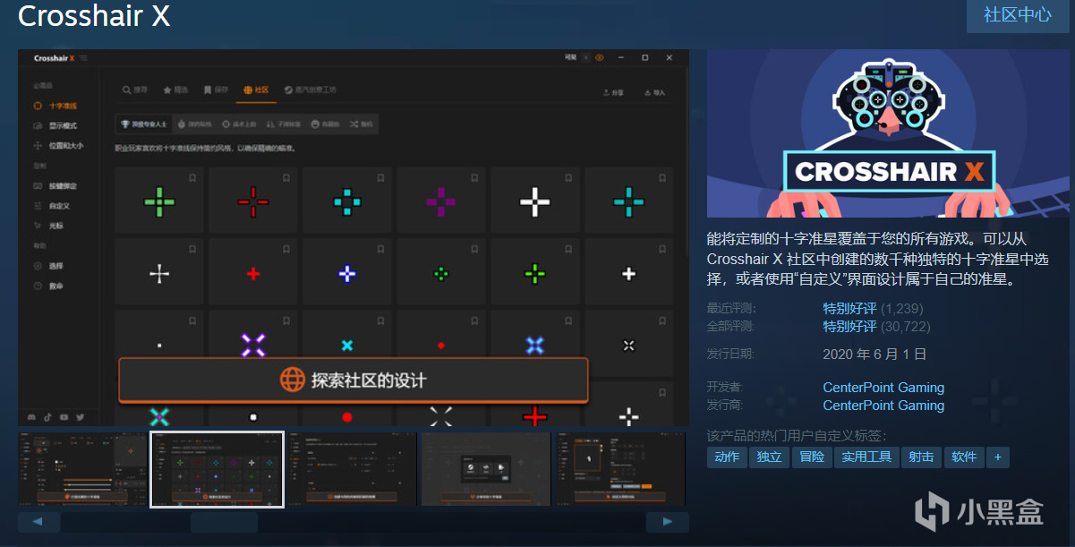The image size is (1075, 547).
Task: Click the 导入 import button
Action: click(654, 92)
